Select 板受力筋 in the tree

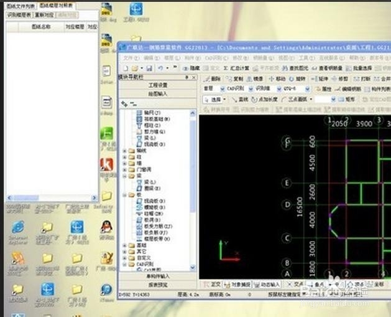[155, 226]
